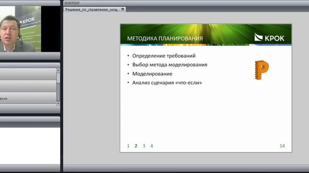Go to slide section 2
This screenshot has height=173, width=309.
click(x=136, y=146)
